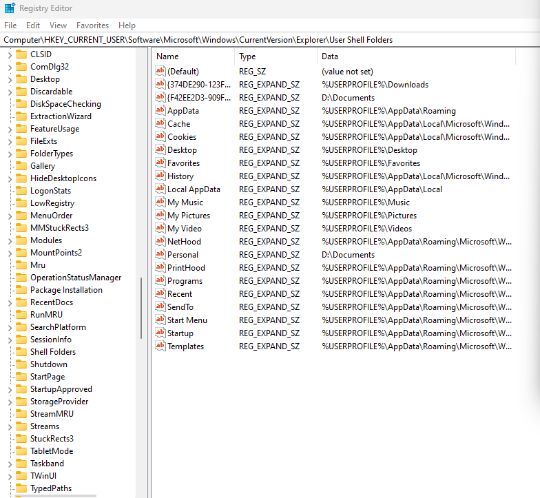Image resolution: width=540 pixels, height=498 pixels.
Task: Expand the HideDesktopIcons key
Action: [x=10, y=179]
